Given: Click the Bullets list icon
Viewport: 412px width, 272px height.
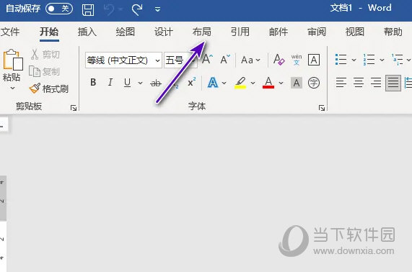Looking at the screenshot, I should [x=341, y=60].
